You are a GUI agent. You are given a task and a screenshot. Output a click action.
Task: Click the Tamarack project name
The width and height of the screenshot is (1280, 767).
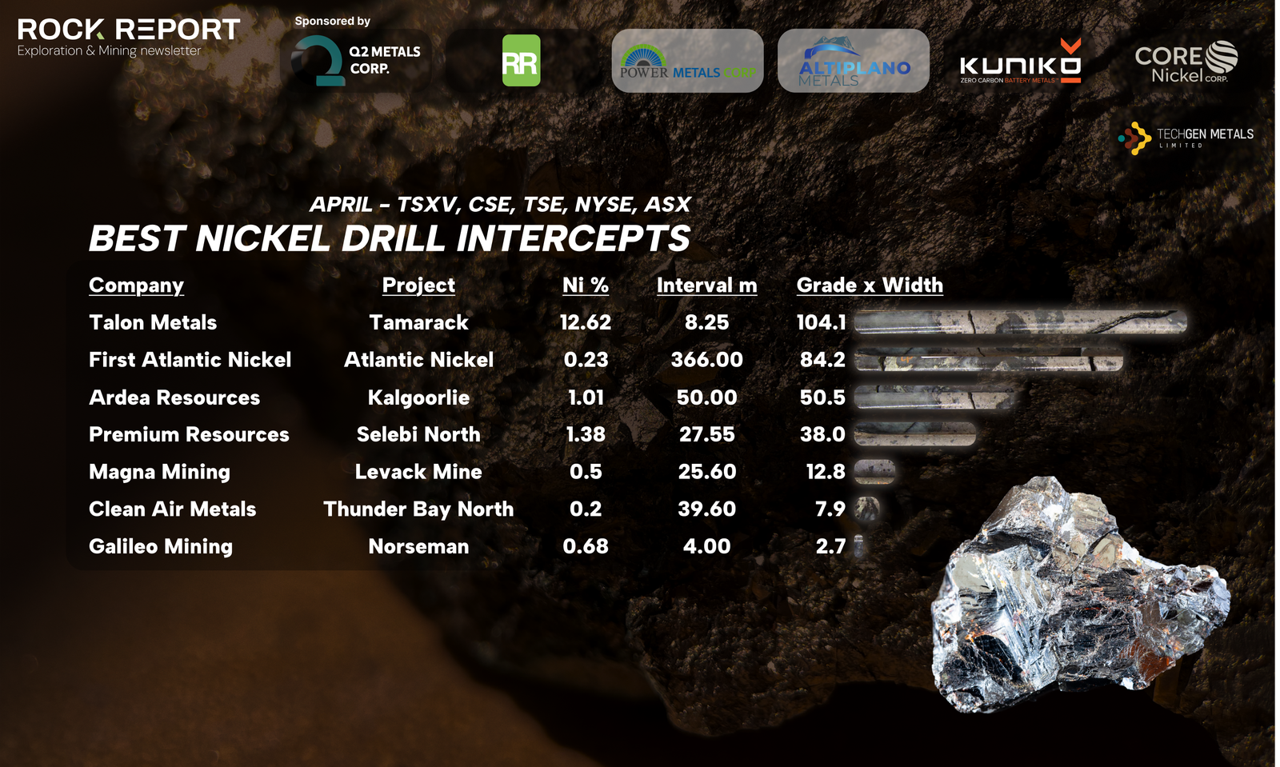[418, 322]
